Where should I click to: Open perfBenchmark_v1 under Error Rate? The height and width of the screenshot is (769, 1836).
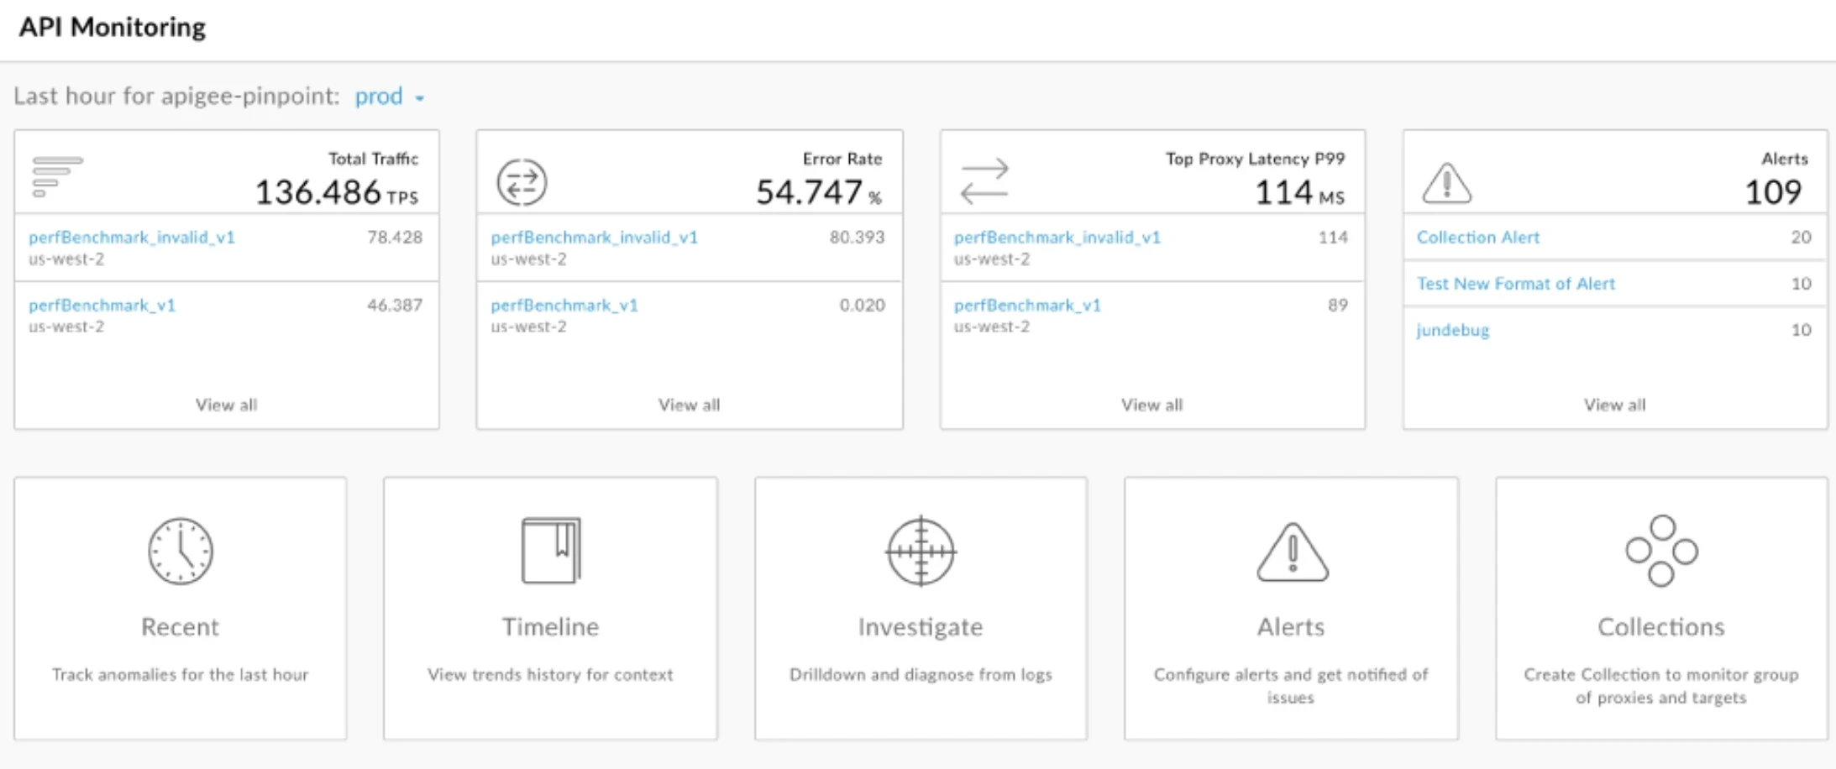564,306
